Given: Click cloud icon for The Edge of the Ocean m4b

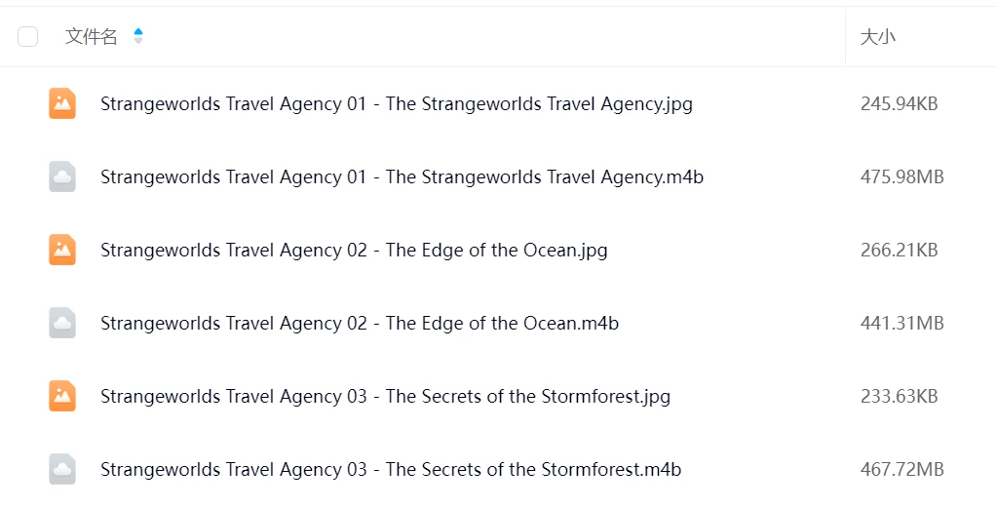Looking at the screenshot, I should [62, 323].
